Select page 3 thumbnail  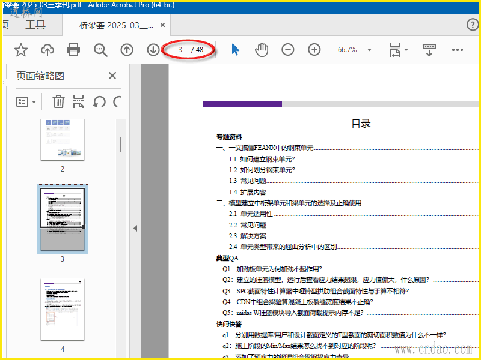(x=63, y=219)
